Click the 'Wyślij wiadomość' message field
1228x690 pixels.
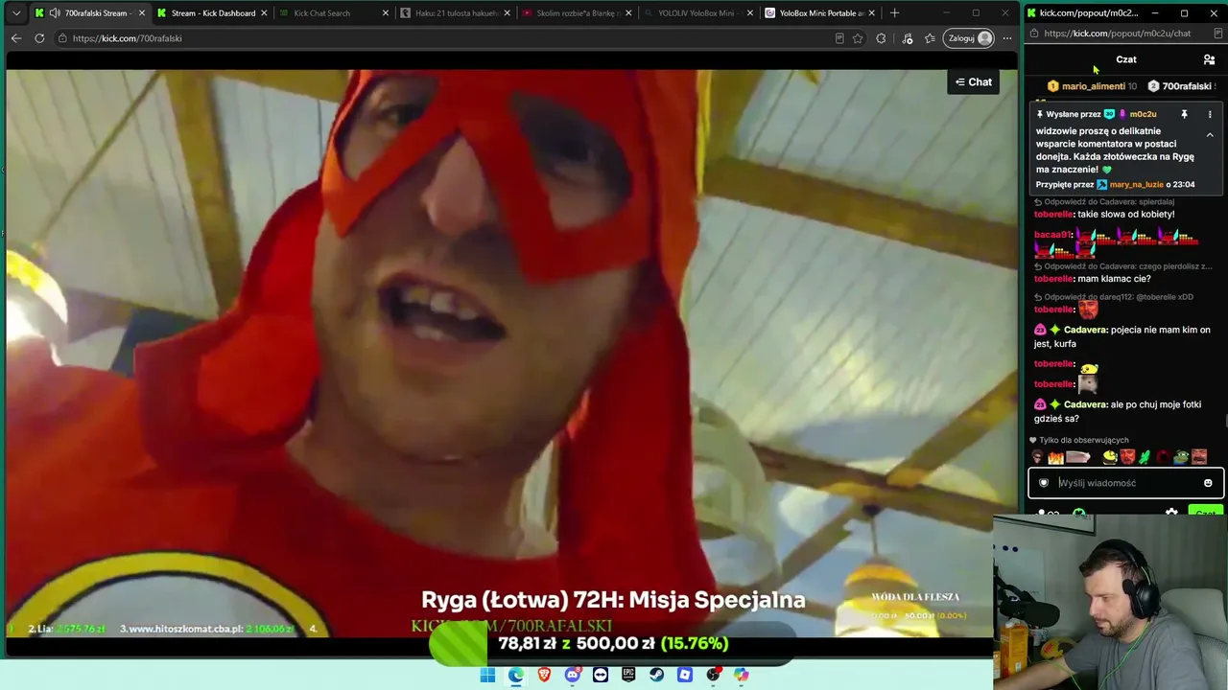point(1126,483)
